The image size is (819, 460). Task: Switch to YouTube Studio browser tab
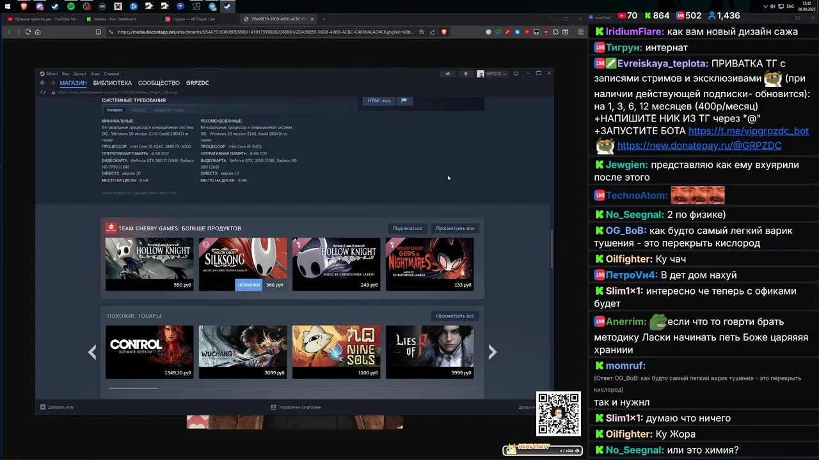pyautogui.click(x=42, y=19)
